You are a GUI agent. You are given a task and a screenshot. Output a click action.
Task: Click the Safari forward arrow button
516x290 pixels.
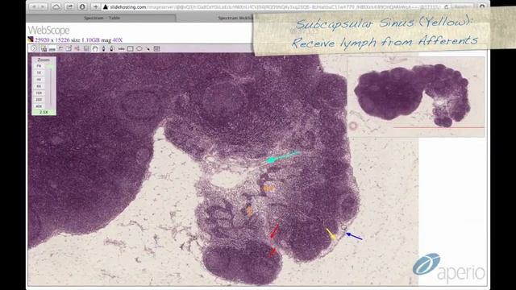click(43, 6)
